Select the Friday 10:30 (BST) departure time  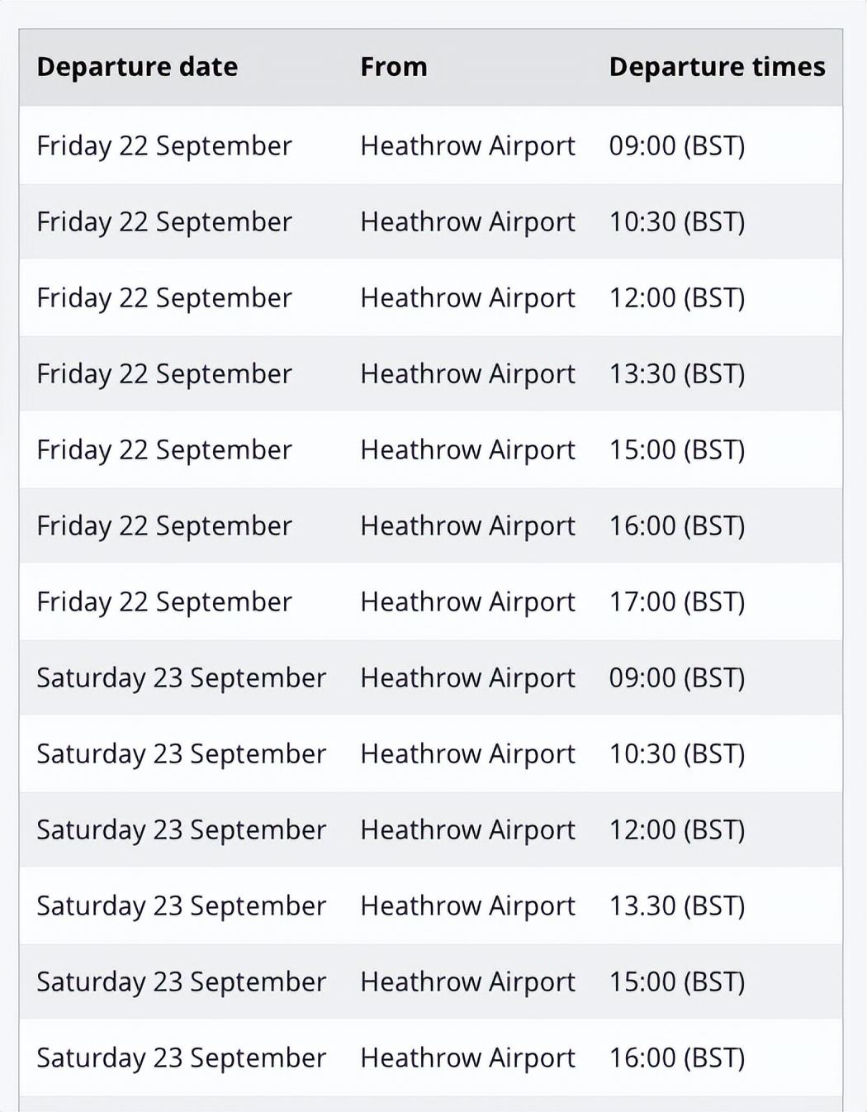pyautogui.click(x=677, y=222)
